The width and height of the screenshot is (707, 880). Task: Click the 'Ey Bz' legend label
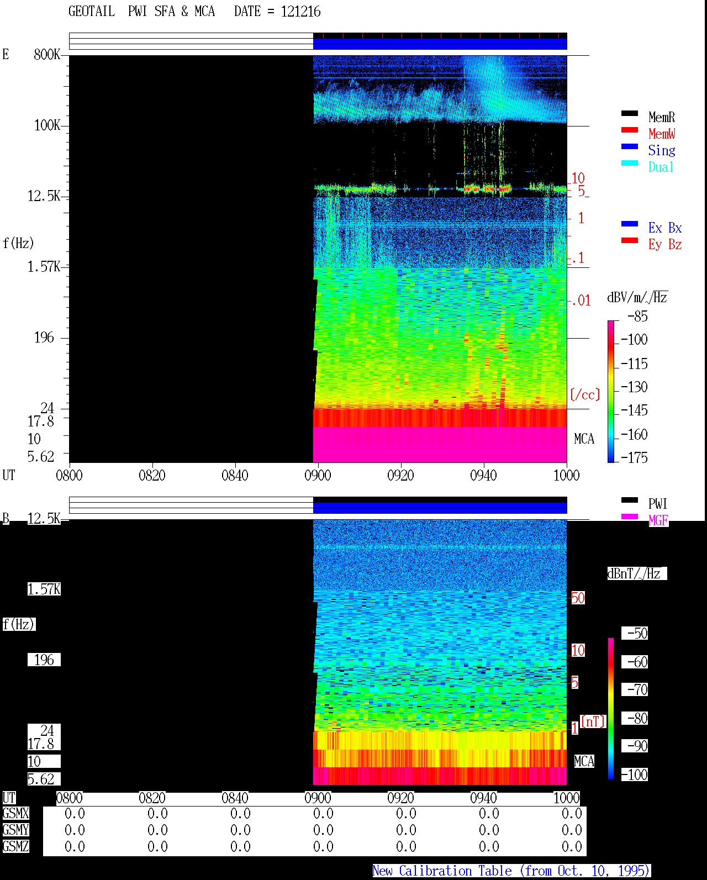coord(665,244)
